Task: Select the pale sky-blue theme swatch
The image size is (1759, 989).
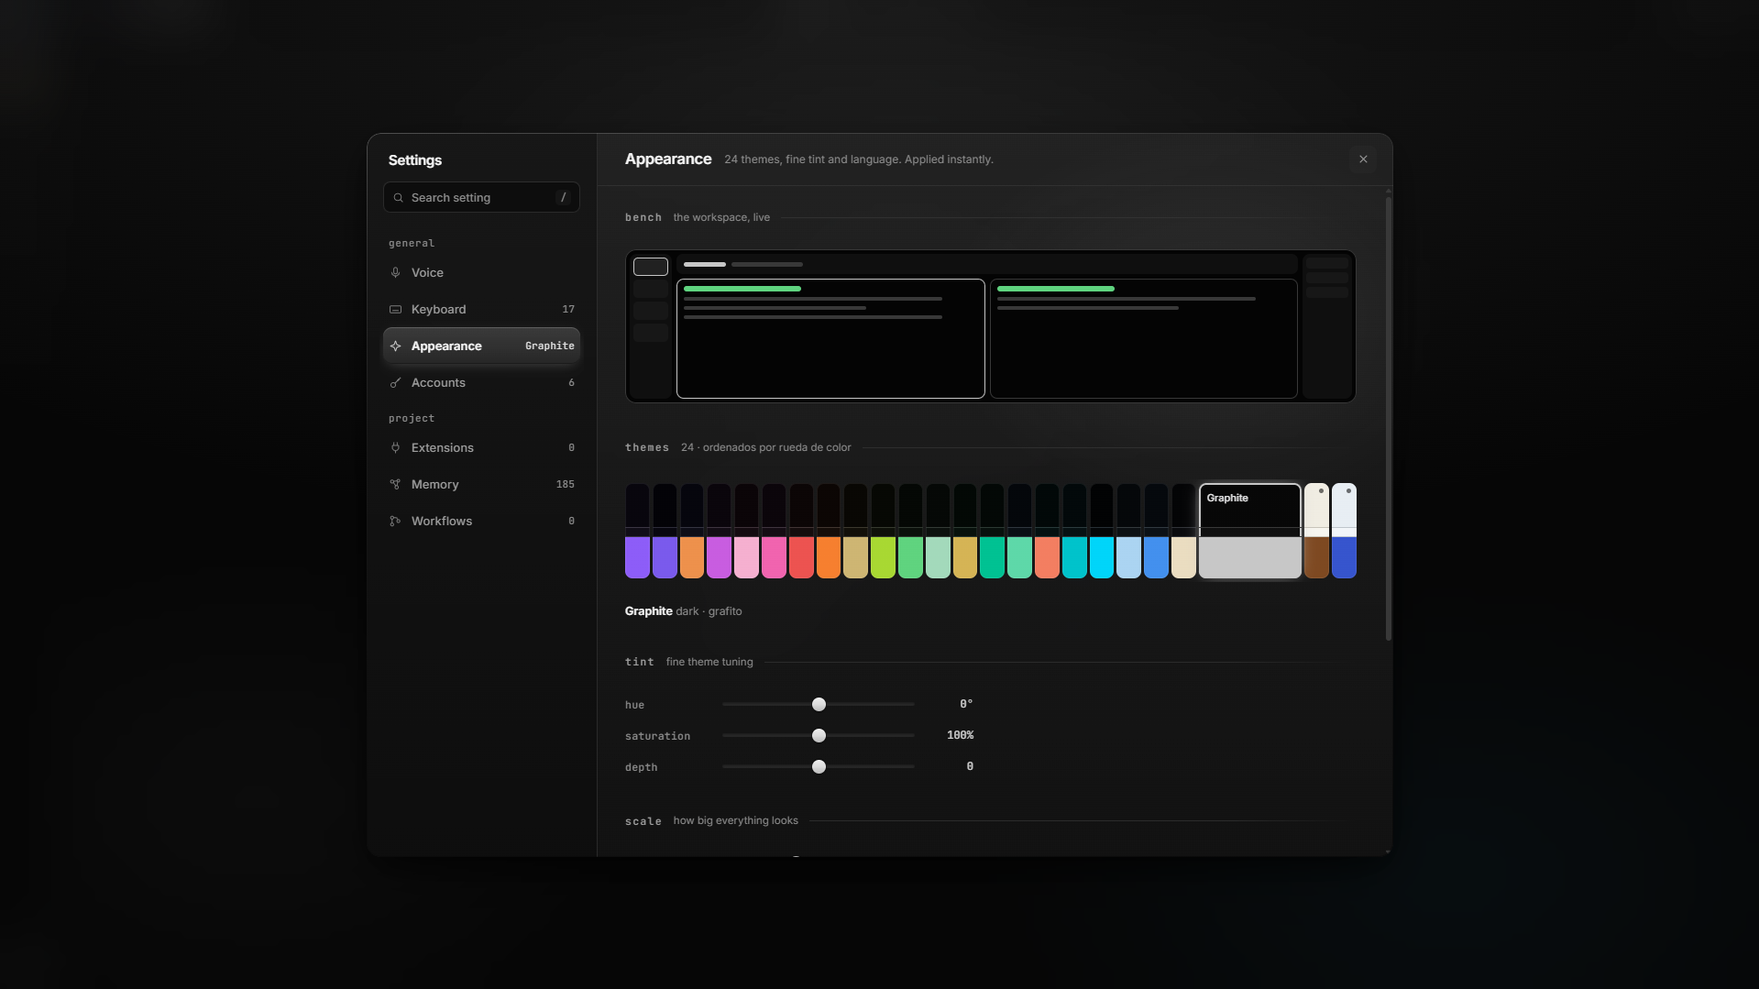Action: (x=1128, y=531)
